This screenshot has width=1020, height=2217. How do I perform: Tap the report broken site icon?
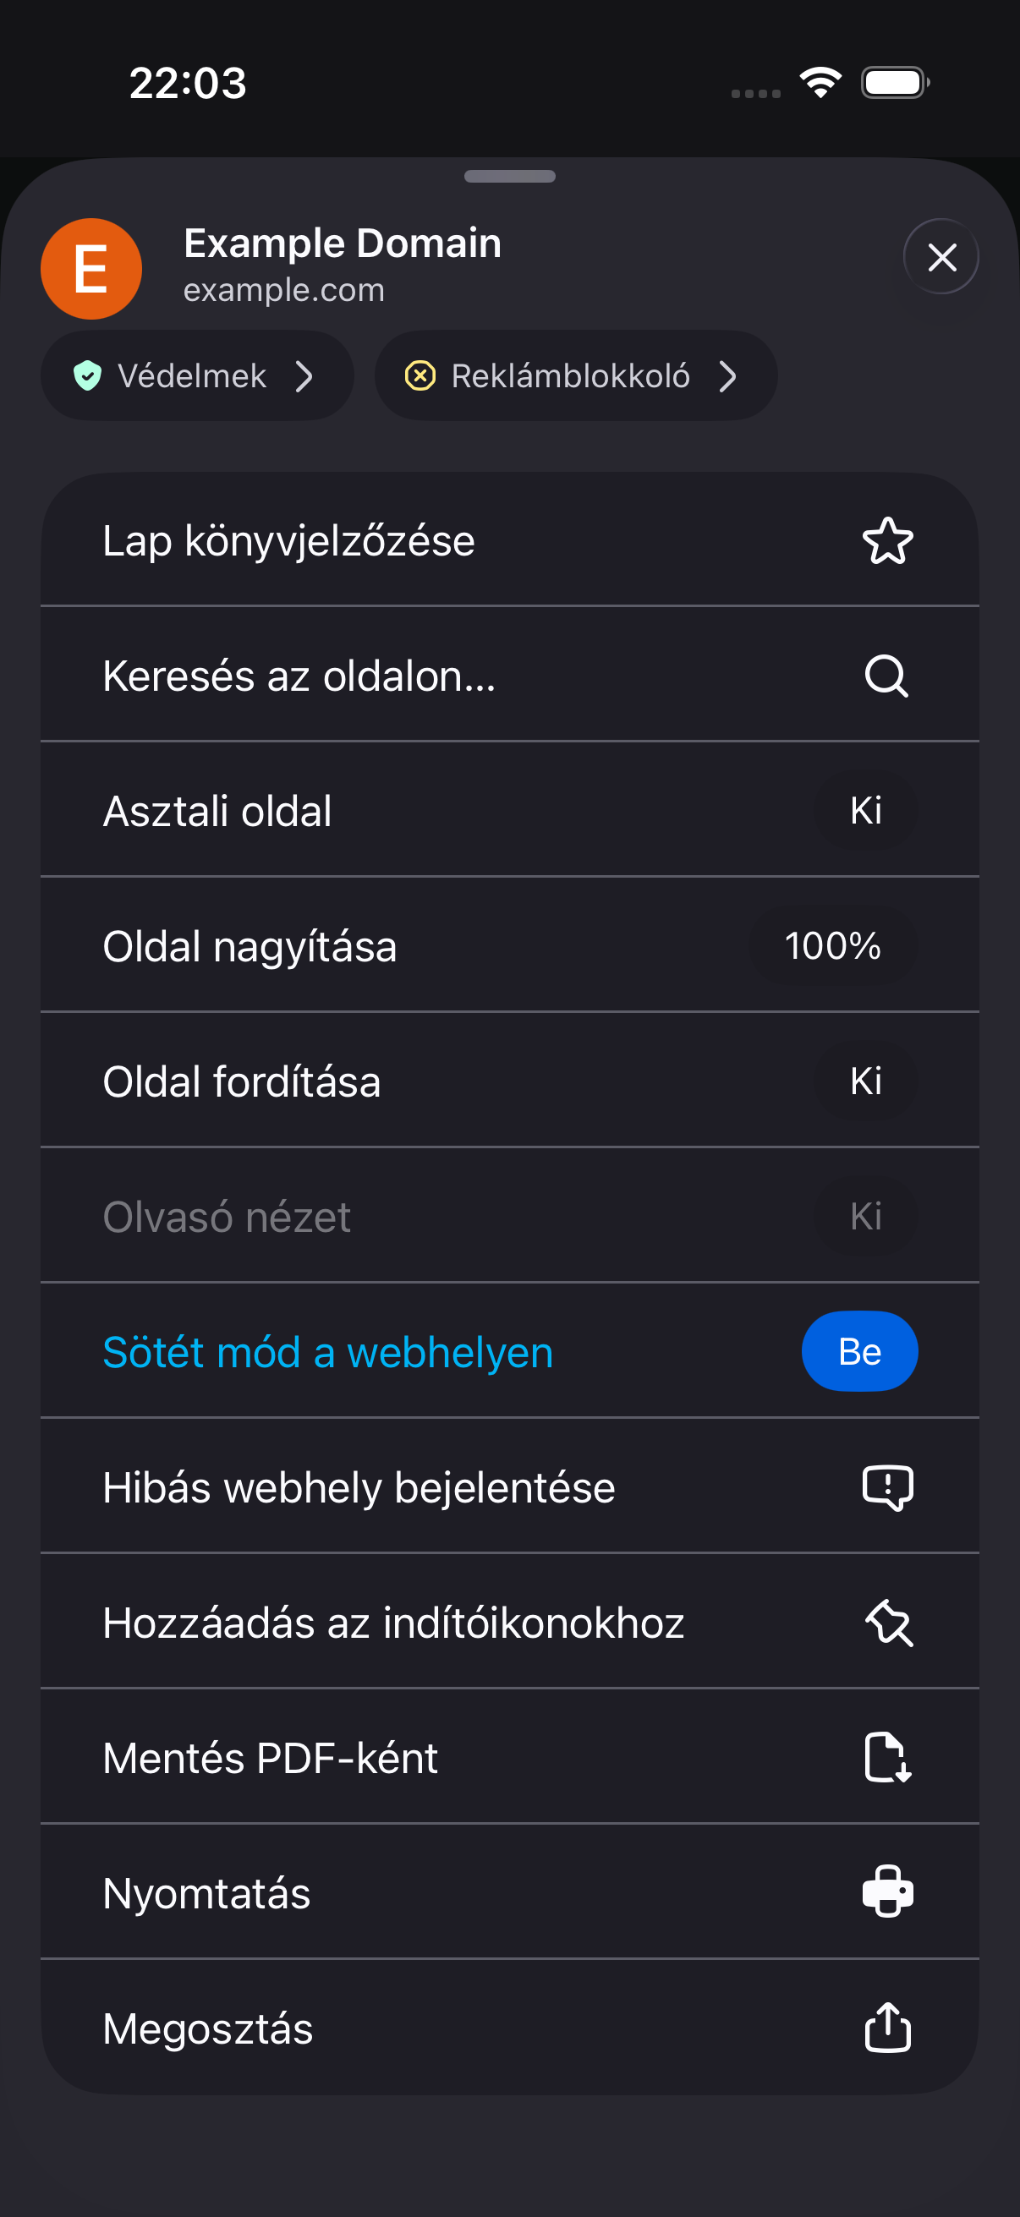[x=887, y=1487]
